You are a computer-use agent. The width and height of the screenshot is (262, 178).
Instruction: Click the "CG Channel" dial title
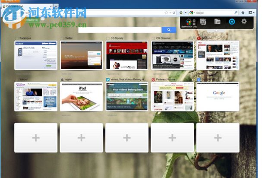(163, 38)
